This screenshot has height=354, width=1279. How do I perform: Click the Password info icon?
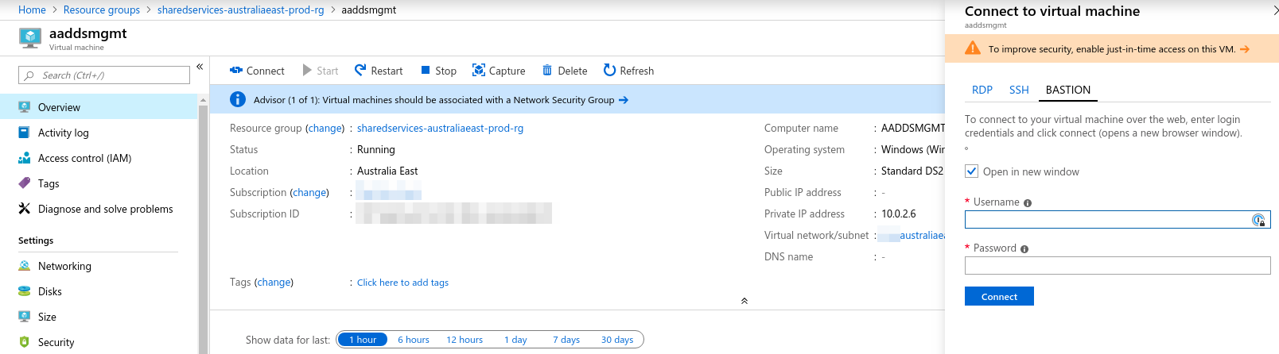pyautogui.click(x=1024, y=249)
